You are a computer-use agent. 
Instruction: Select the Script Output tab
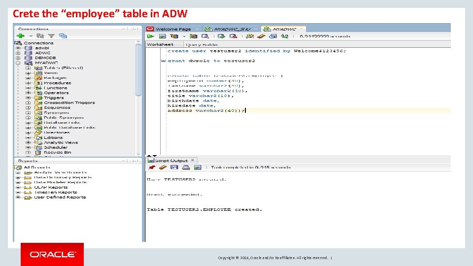point(171,161)
